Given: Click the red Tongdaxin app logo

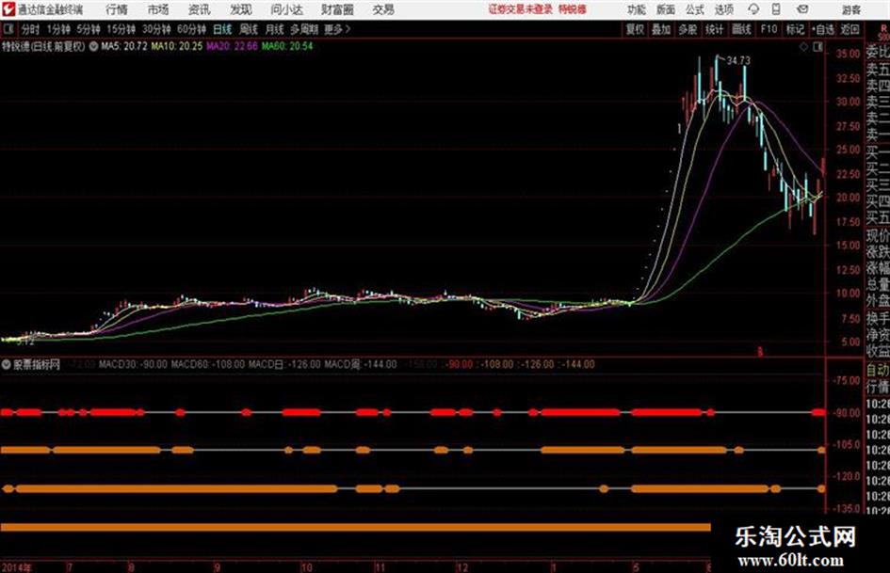Looking at the screenshot, I should tap(8, 9).
